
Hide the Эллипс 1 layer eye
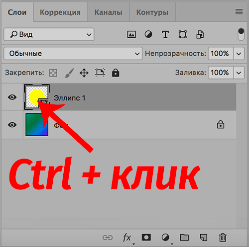pyautogui.click(x=12, y=97)
